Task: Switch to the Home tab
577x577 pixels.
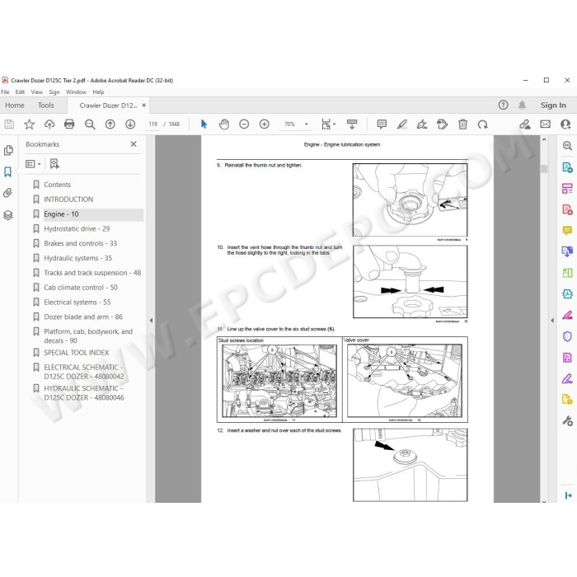Action: (15, 106)
